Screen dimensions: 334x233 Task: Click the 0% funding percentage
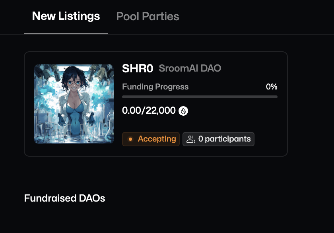pos(272,87)
